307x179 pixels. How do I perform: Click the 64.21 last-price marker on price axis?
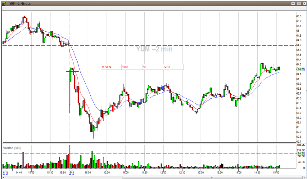[300, 69]
